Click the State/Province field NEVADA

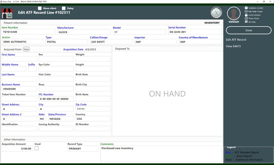coord(61,119)
